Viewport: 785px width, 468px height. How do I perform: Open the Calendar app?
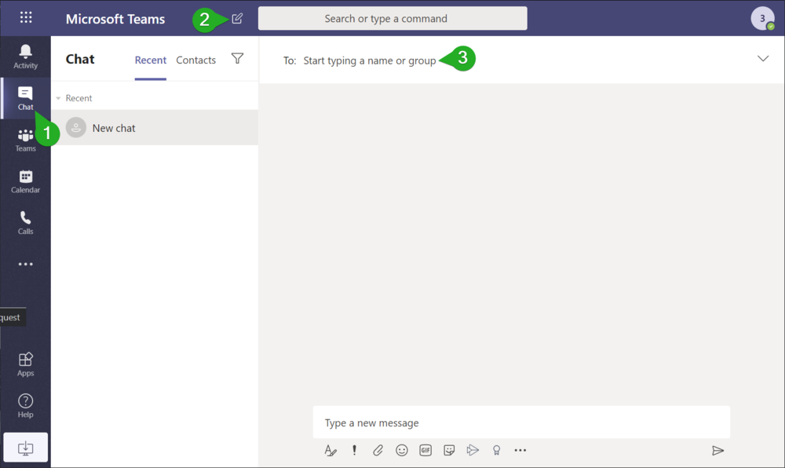pos(26,181)
